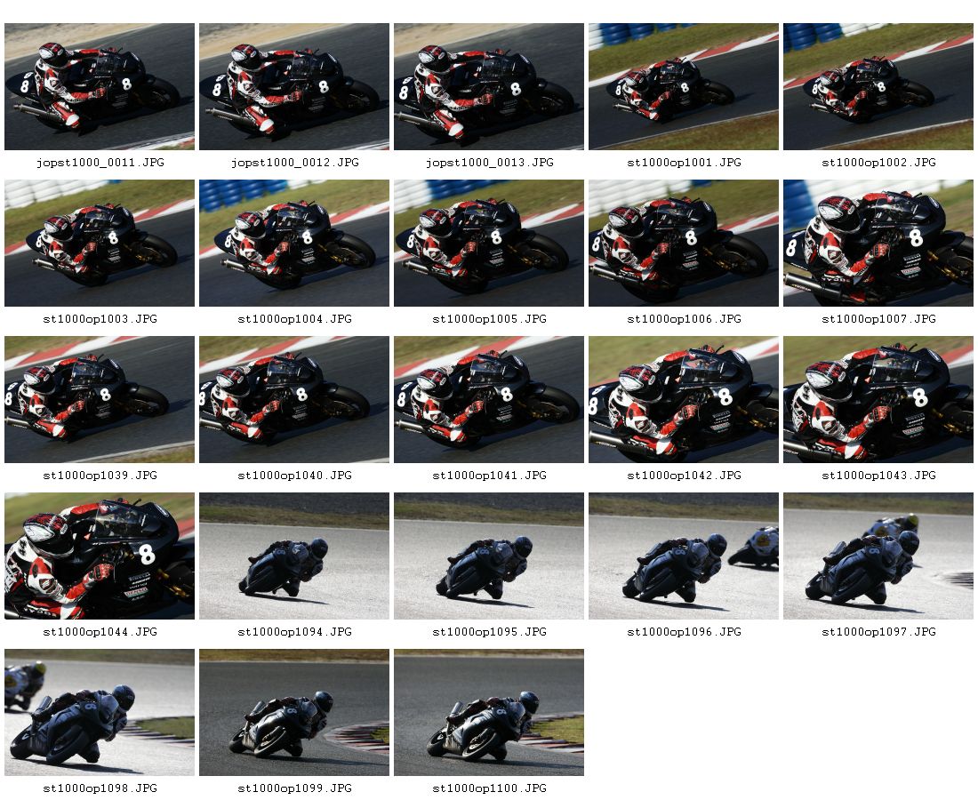The width and height of the screenshot is (978, 800).
Task: Select image st1000op1043.JPG
Action: coord(878,400)
